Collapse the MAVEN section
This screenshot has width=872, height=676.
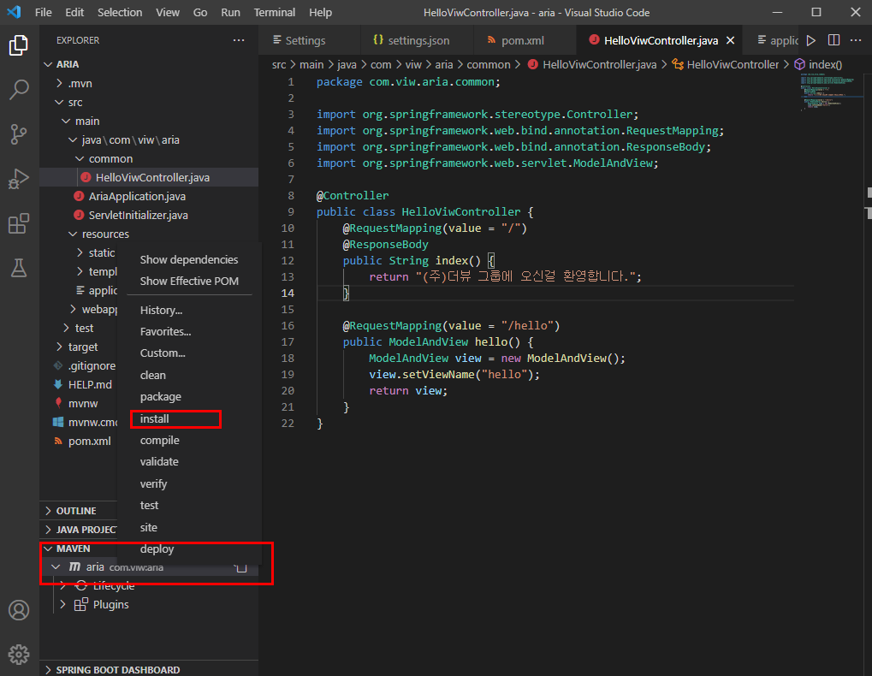tap(49, 549)
